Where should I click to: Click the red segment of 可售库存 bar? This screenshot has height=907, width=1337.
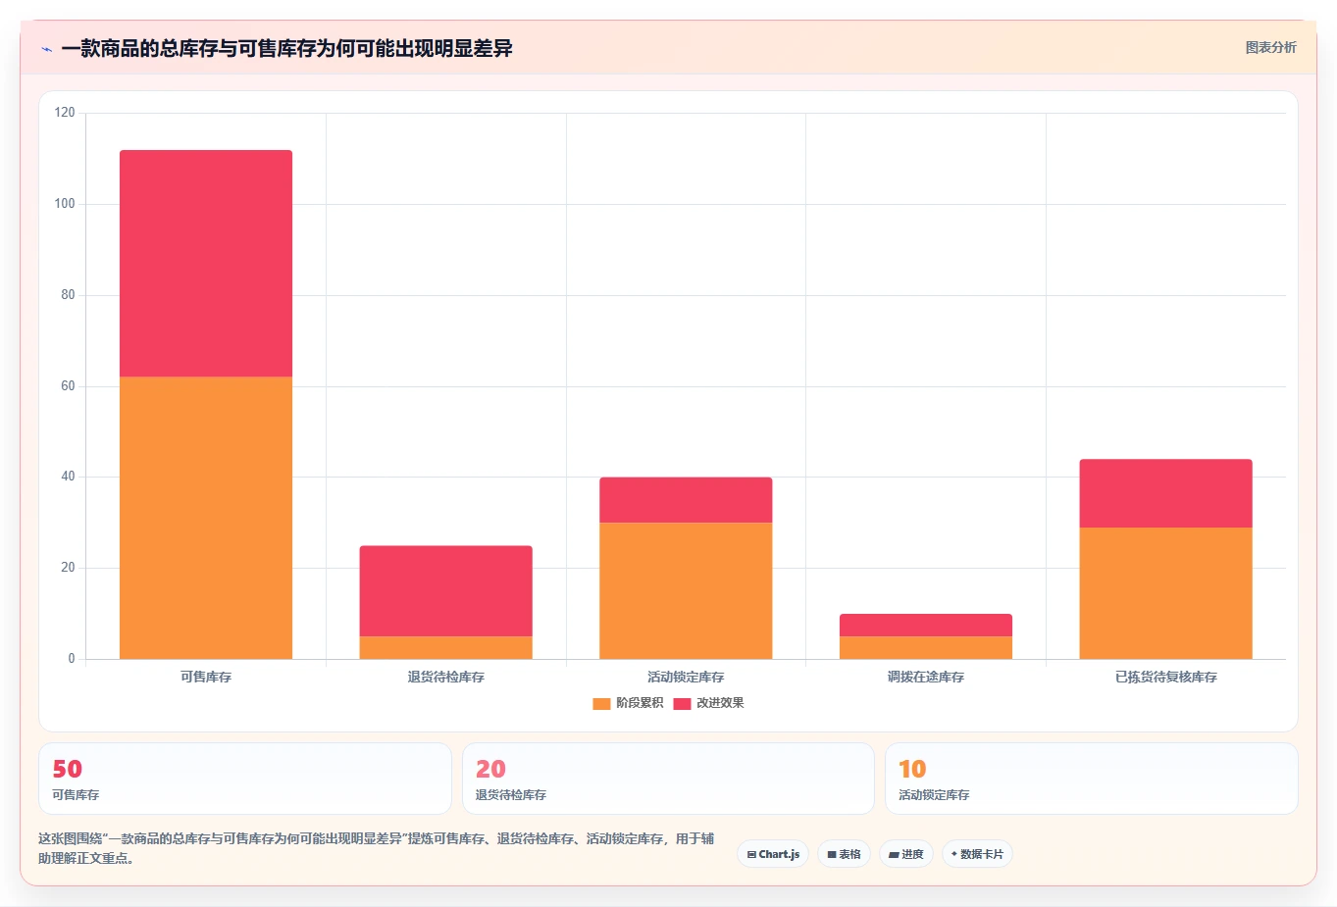[206, 264]
